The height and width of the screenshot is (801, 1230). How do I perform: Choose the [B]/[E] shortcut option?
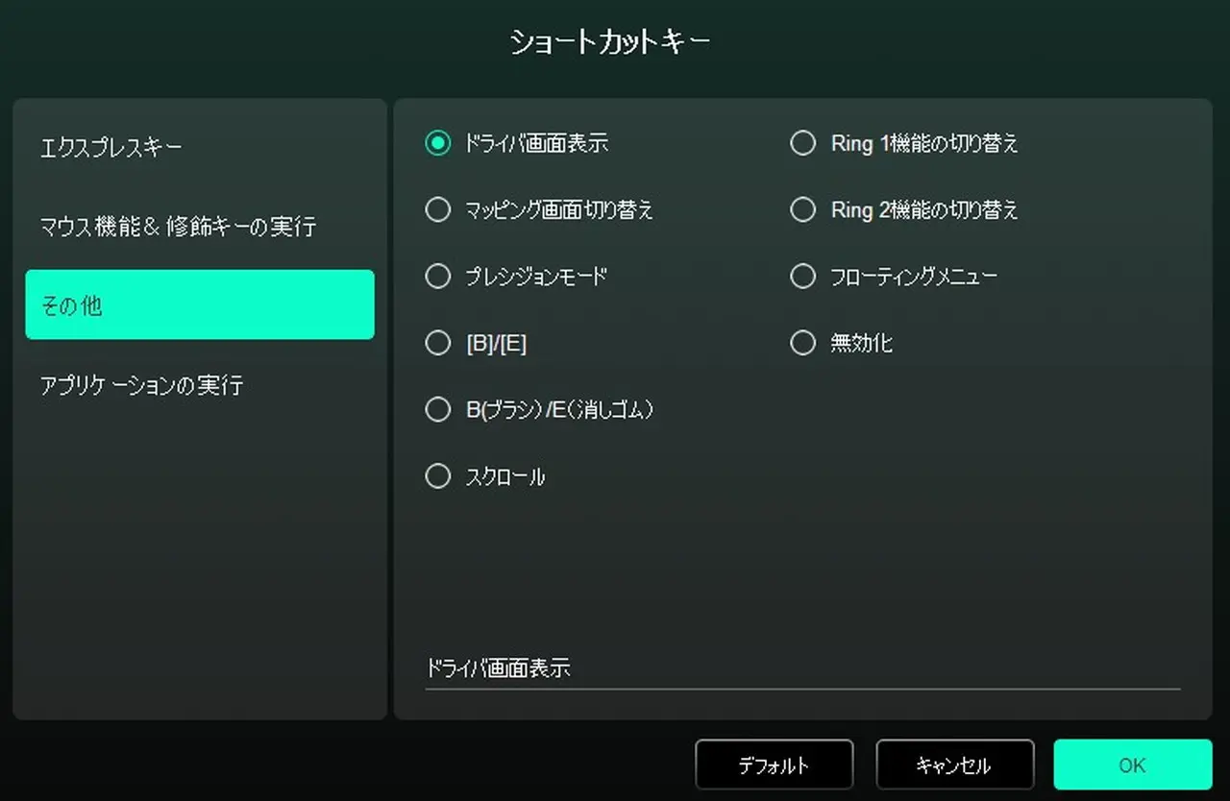click(438, 342)
